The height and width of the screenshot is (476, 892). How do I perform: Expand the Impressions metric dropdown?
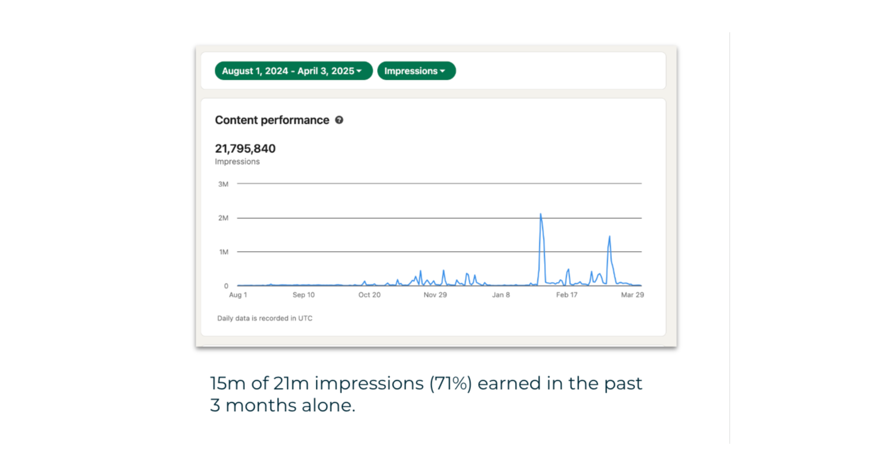(416, 71)
